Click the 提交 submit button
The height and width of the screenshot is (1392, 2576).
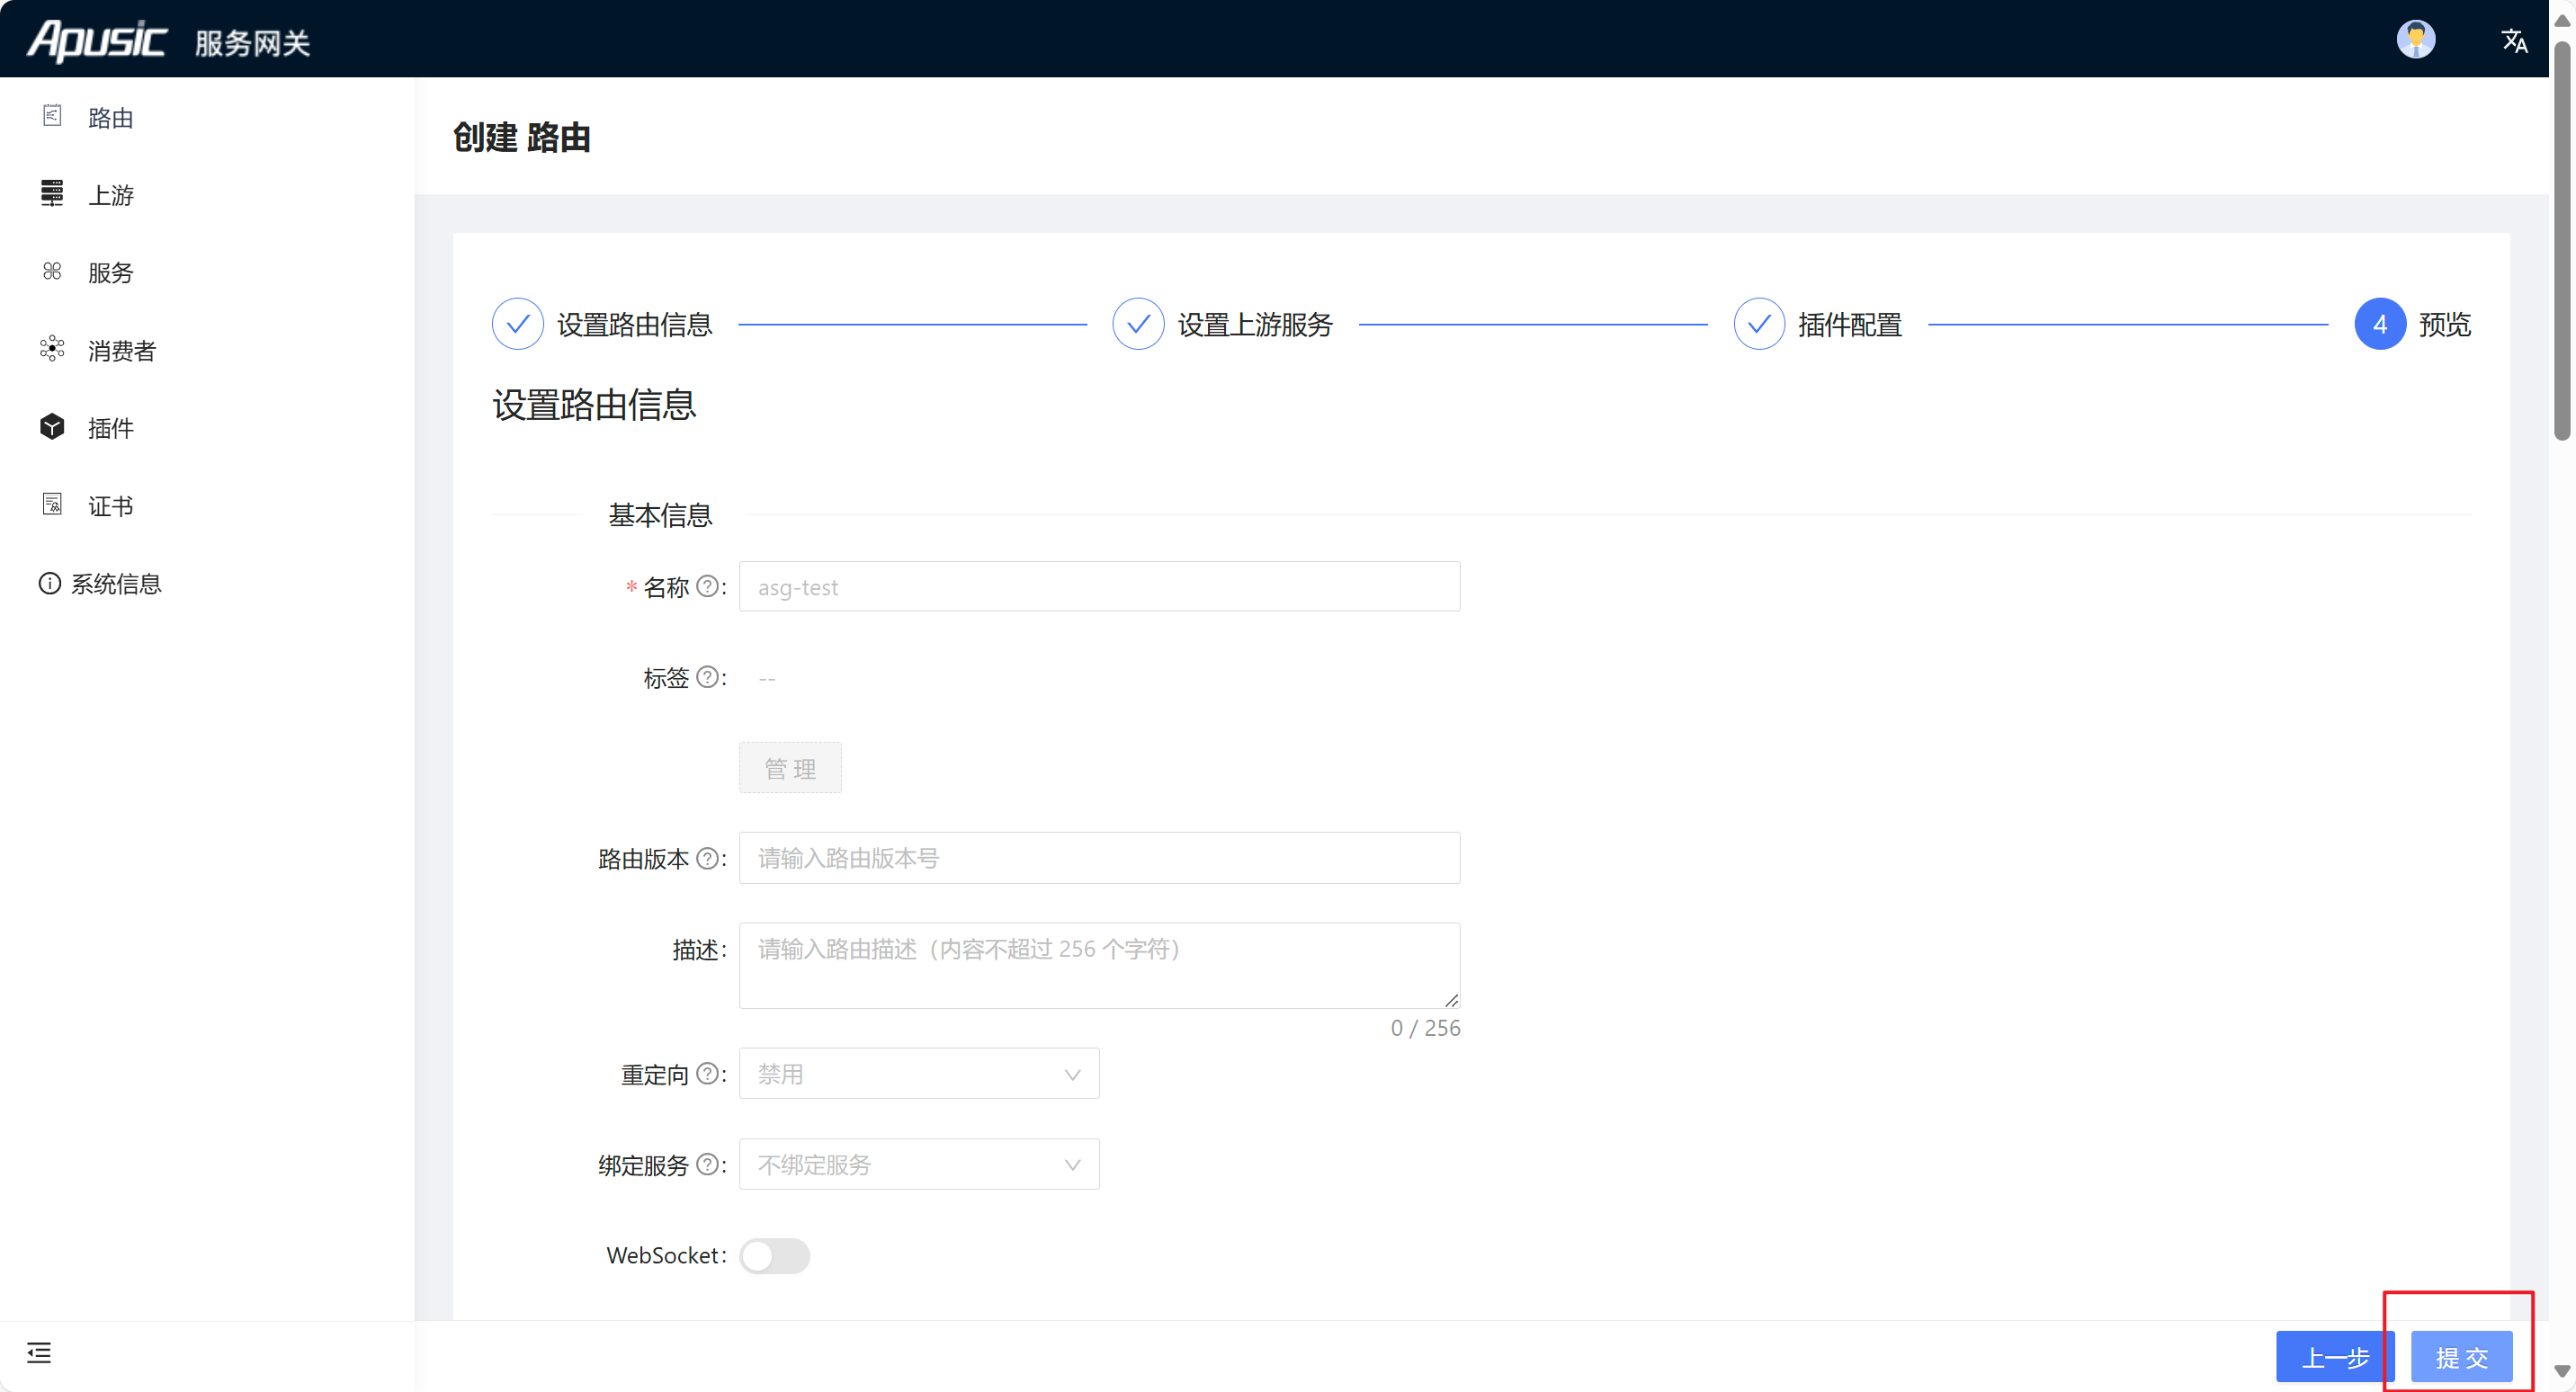click(x=2461, y=1357)
